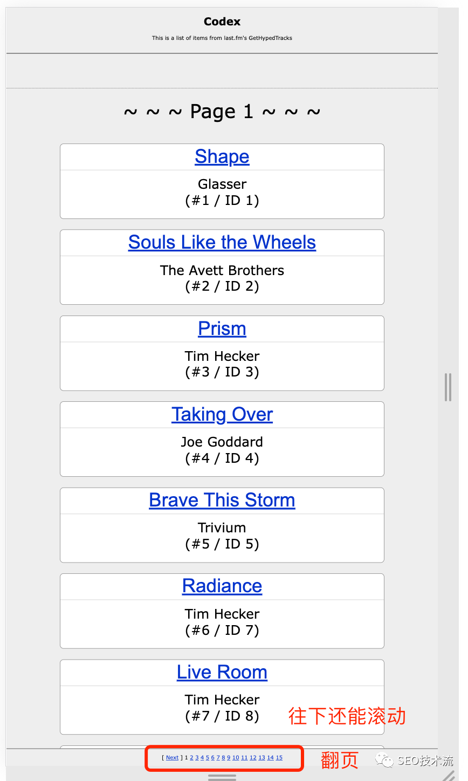
Task: Open Brave This Storm link
Action: pyautogui.click(x=222, y=500)
